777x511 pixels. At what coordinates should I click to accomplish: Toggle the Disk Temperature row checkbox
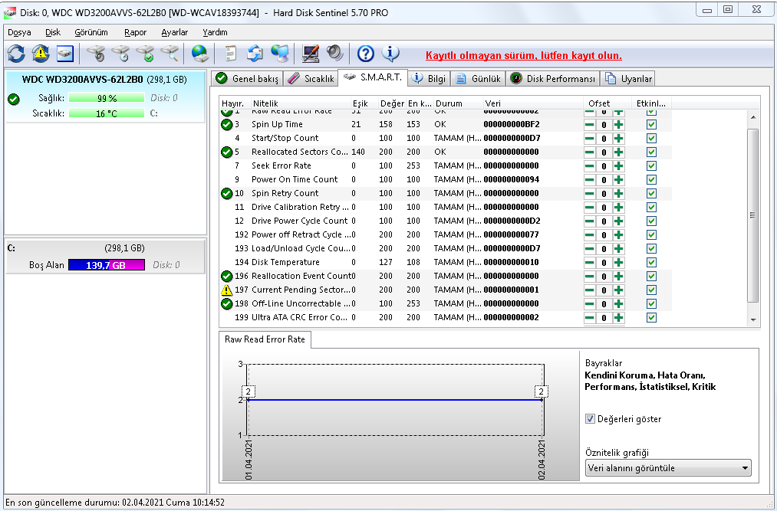click(x=651, y=262)
